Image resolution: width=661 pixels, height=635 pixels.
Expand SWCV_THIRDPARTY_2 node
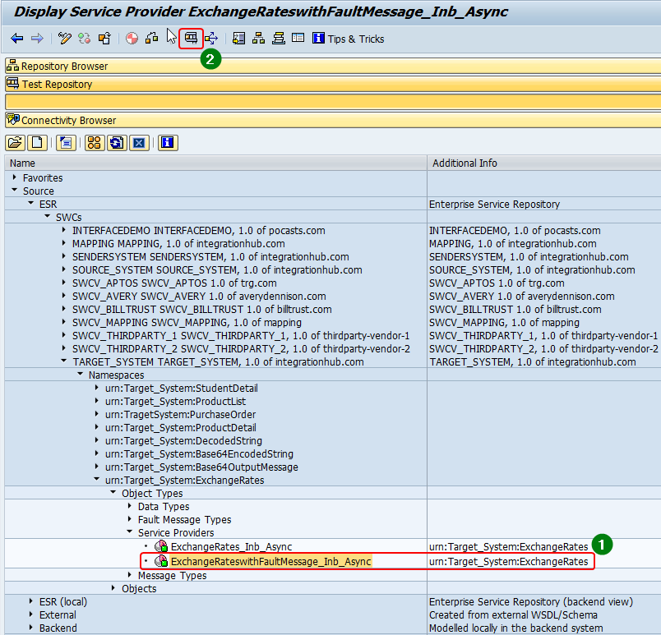(x=64, y=348)
